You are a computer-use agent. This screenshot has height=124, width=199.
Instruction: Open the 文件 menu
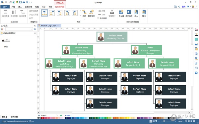coord(5,7)
